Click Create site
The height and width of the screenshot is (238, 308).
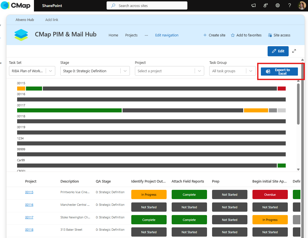coord(214,35)
